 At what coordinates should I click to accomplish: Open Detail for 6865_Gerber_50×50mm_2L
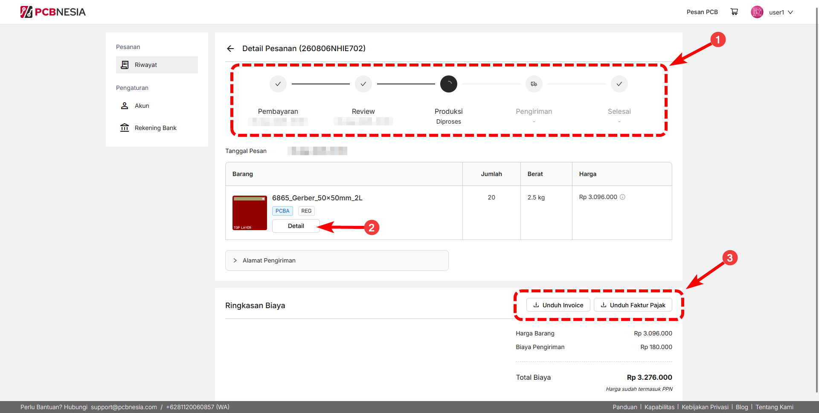point(296,226)
